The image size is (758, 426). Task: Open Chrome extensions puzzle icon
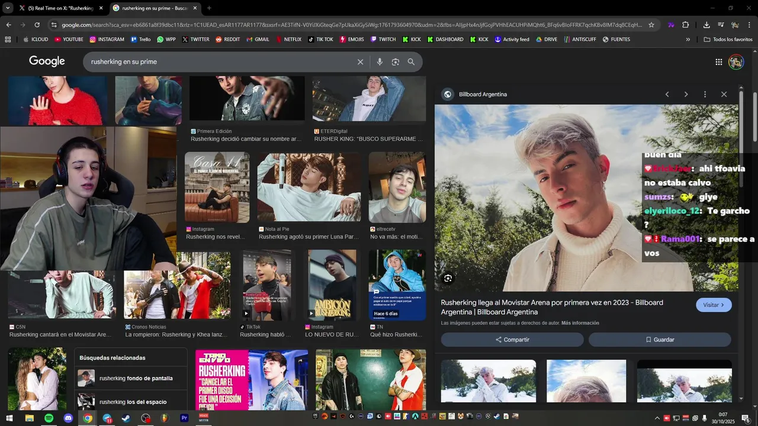[x=686, y=25]
